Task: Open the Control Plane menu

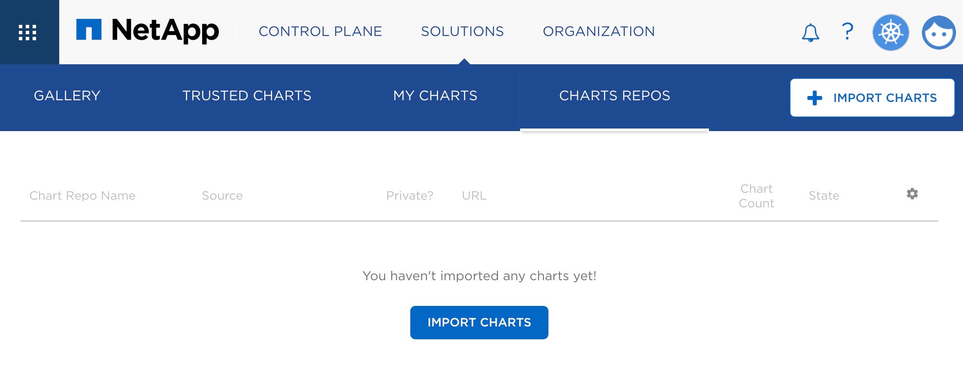Action: (320, 31)
